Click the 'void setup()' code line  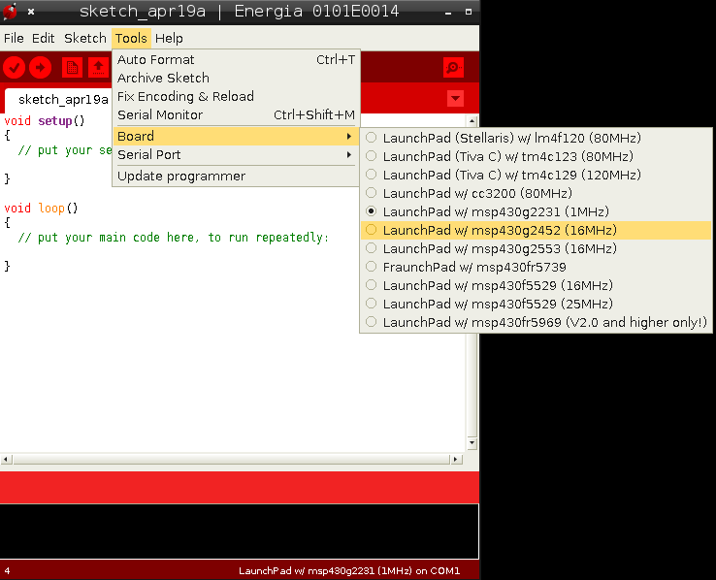point(45,121)
